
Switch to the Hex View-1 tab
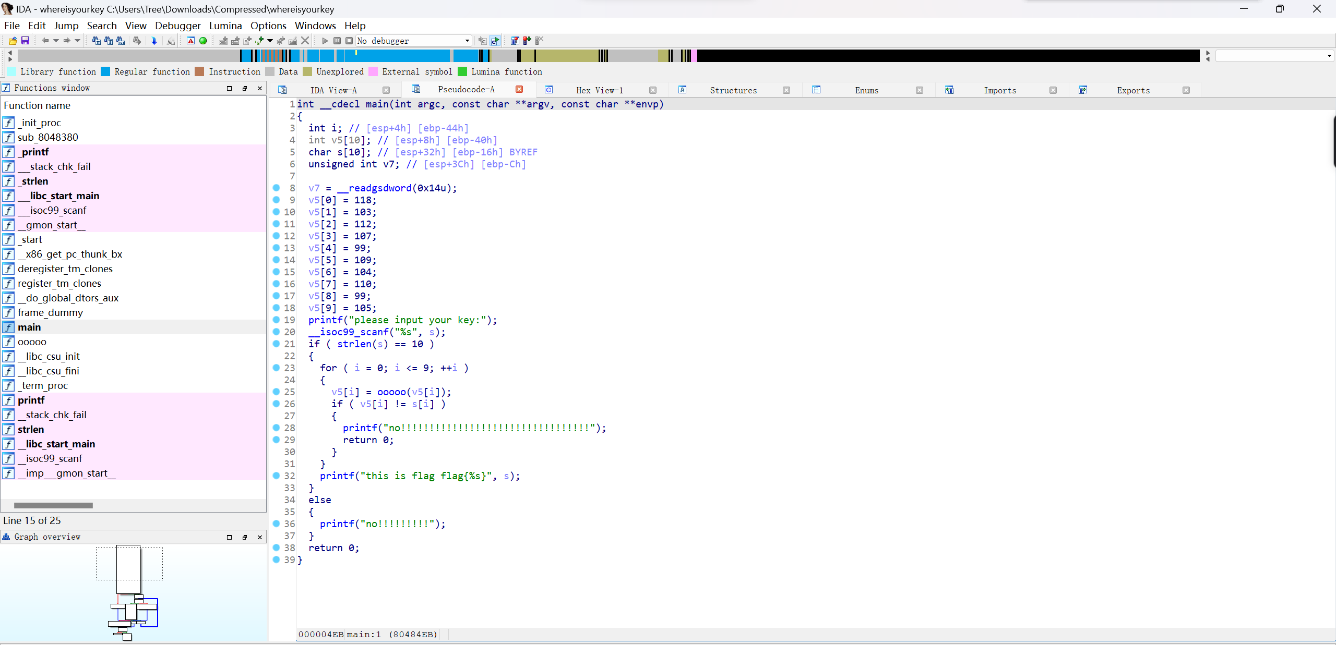(x=599, y=90)
